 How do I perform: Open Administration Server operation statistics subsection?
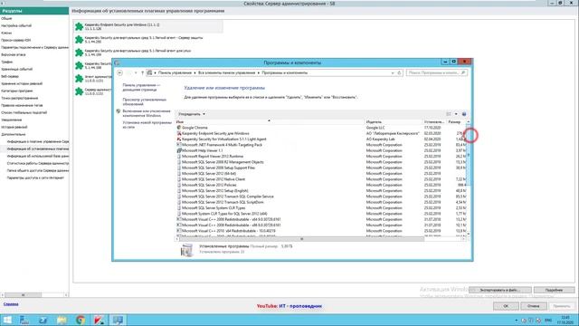coord(38,163)
